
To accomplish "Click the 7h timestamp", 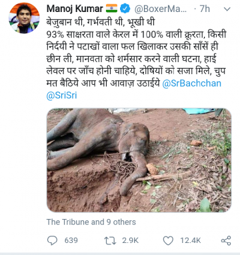I will [205, 9].
